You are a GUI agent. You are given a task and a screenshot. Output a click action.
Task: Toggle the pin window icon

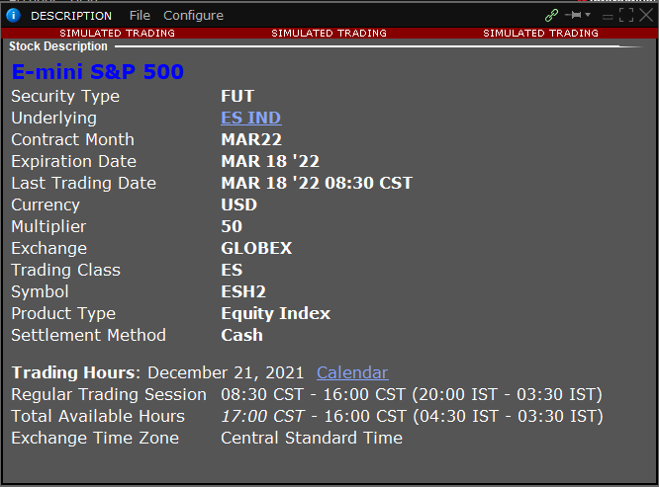[x=573, y=15]
